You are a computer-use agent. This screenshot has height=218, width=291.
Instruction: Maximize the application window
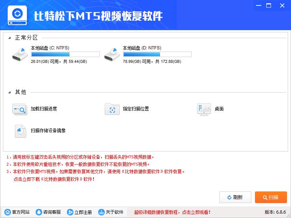(268, 5)
